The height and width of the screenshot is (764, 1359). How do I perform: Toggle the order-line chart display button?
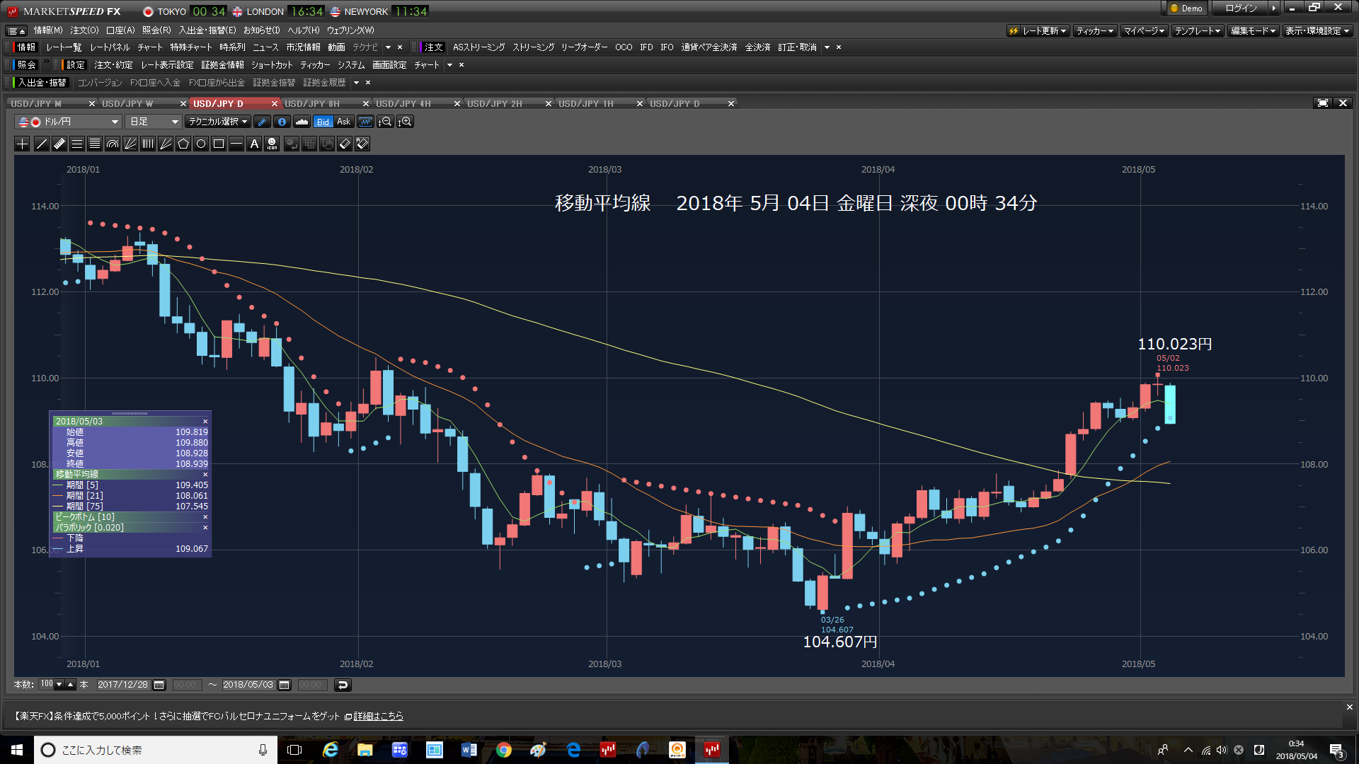click(x=365, y=122)
